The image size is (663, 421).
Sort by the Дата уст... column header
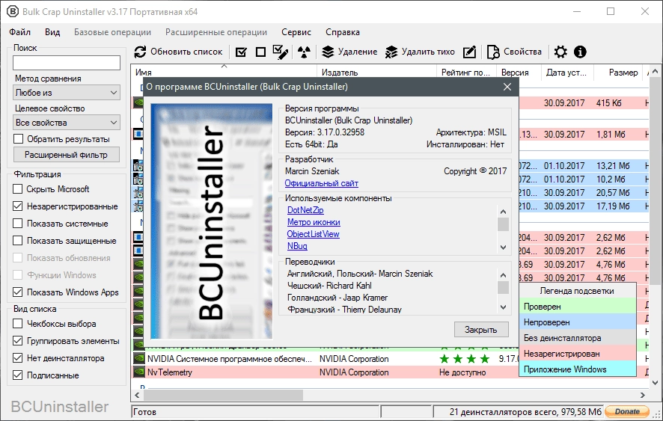[567, 72]
